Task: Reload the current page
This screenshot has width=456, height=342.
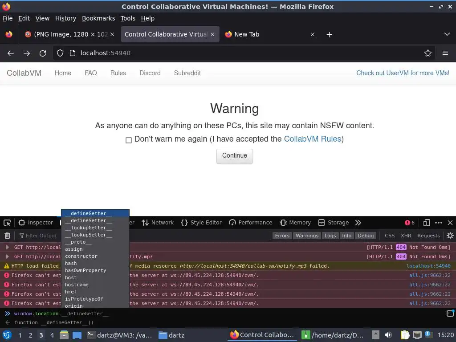Action: (43, 53)
